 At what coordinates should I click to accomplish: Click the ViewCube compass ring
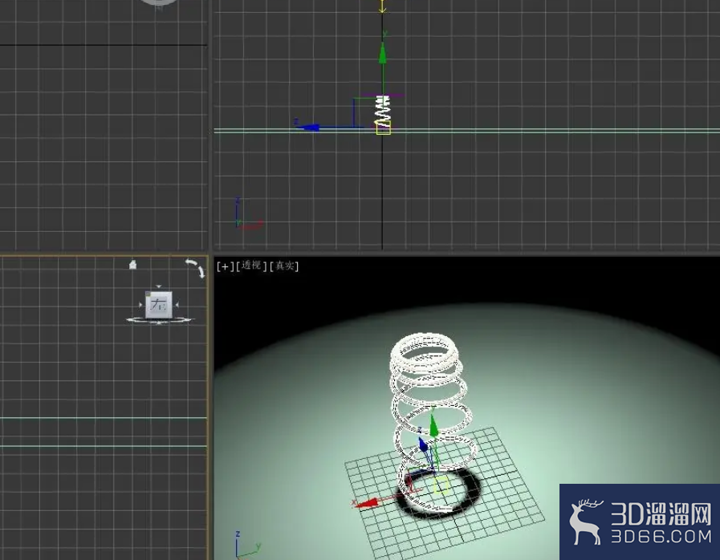click(x=159, y=320)
